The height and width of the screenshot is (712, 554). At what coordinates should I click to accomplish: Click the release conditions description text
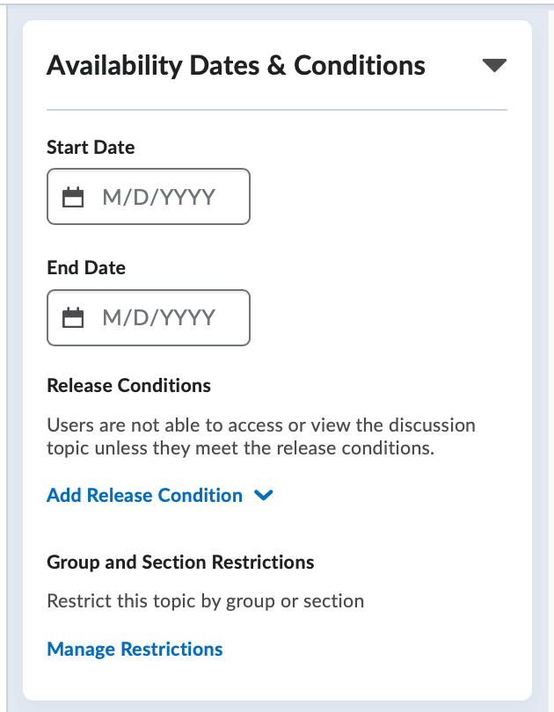(x=260, y=436)
